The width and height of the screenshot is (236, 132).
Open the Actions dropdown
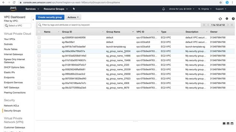point(73,17)
